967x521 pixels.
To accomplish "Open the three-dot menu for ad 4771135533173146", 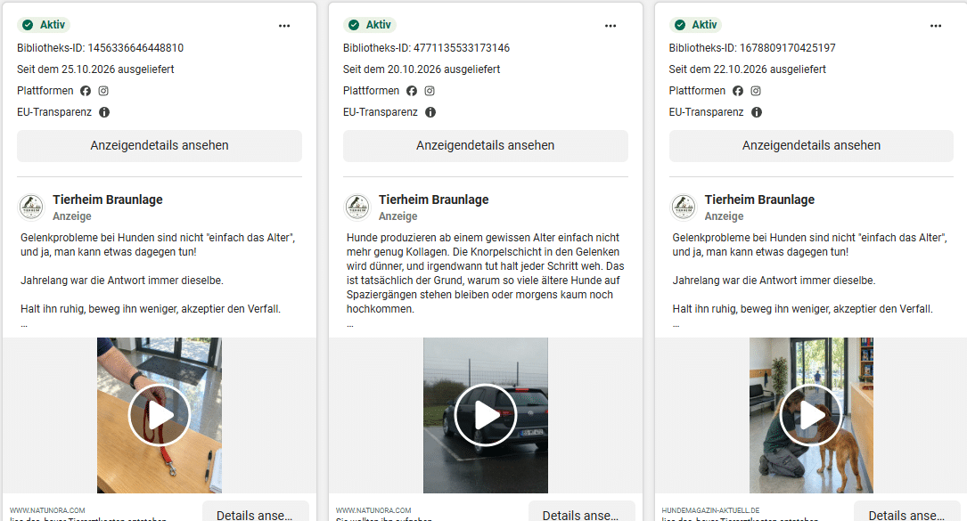I will pyautogui.click(x=611, y=26).
